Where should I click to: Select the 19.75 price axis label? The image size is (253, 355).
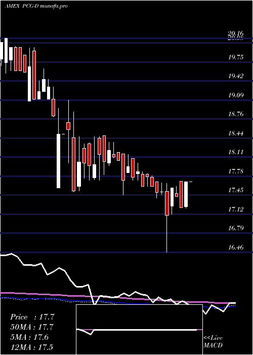coord(236,57)
